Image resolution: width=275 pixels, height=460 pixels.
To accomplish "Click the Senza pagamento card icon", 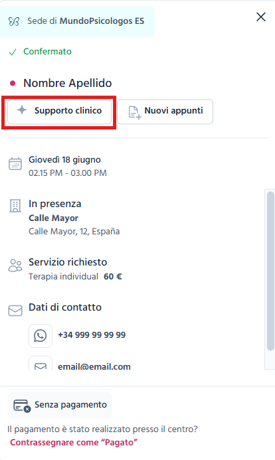I will (22, 406).
